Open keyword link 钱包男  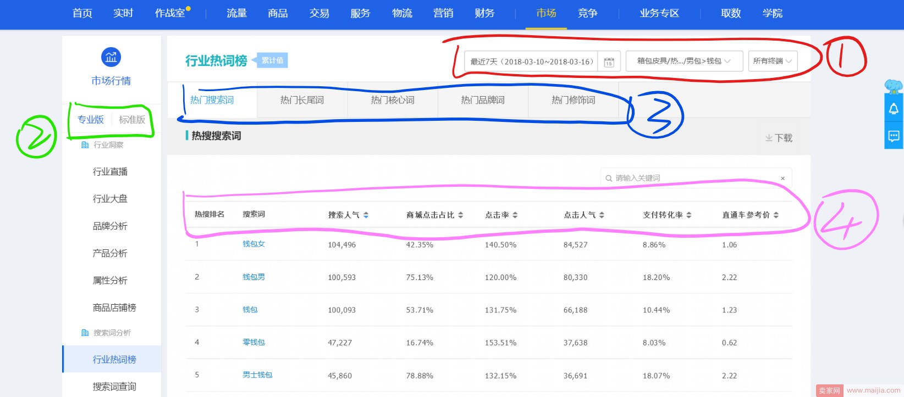[x=254, y=277]
